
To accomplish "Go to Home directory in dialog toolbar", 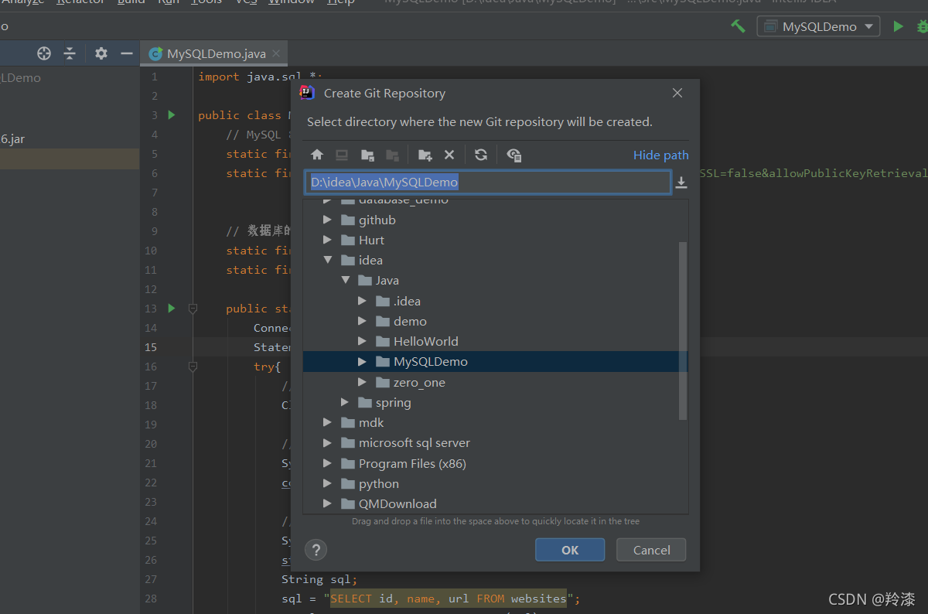I will click(317, 155).
